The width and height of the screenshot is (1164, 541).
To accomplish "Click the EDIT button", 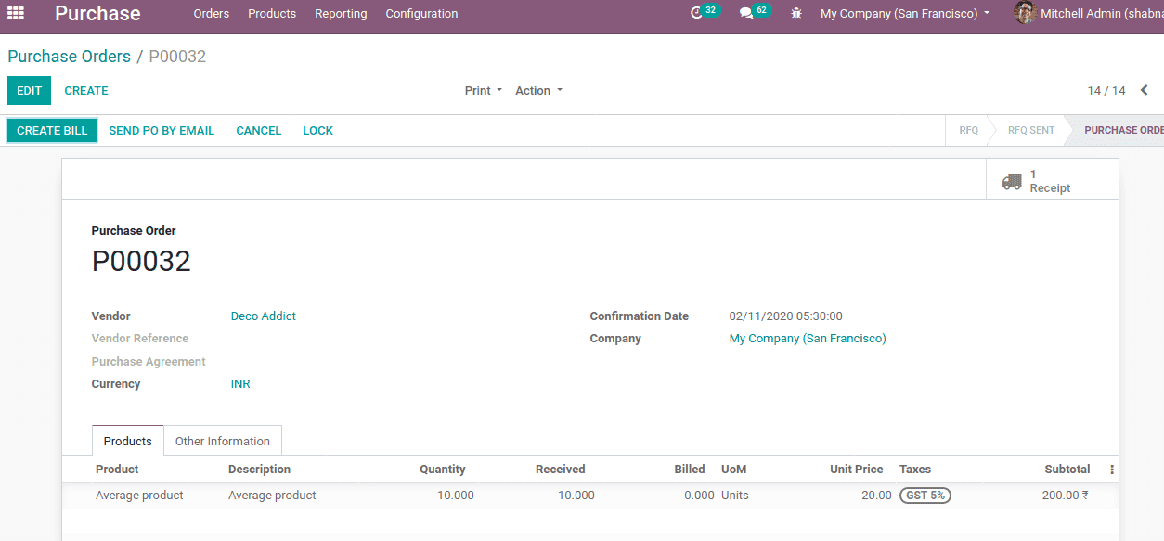I will (x=29, y=91).
